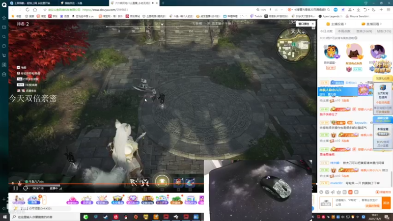Open the 贵宾(1669) tab

364,31
